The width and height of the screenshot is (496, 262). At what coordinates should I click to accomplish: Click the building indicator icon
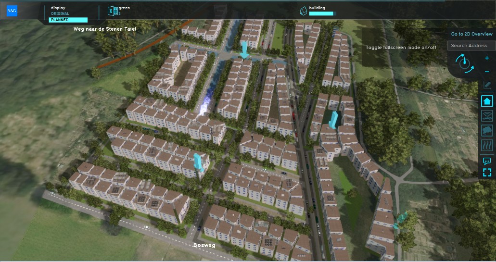(303, 11)
